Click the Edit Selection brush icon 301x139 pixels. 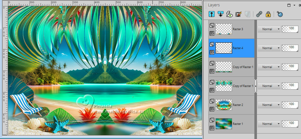click(x=238, y=14)
